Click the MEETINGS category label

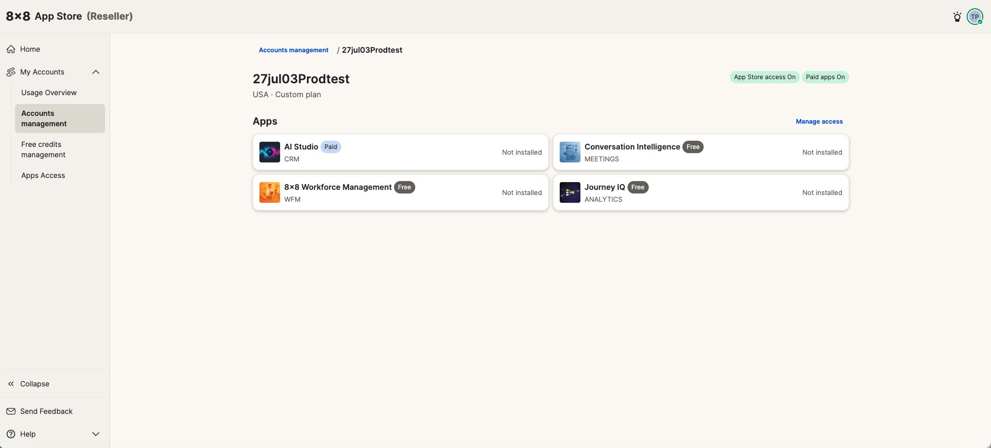tap(602, 159)
